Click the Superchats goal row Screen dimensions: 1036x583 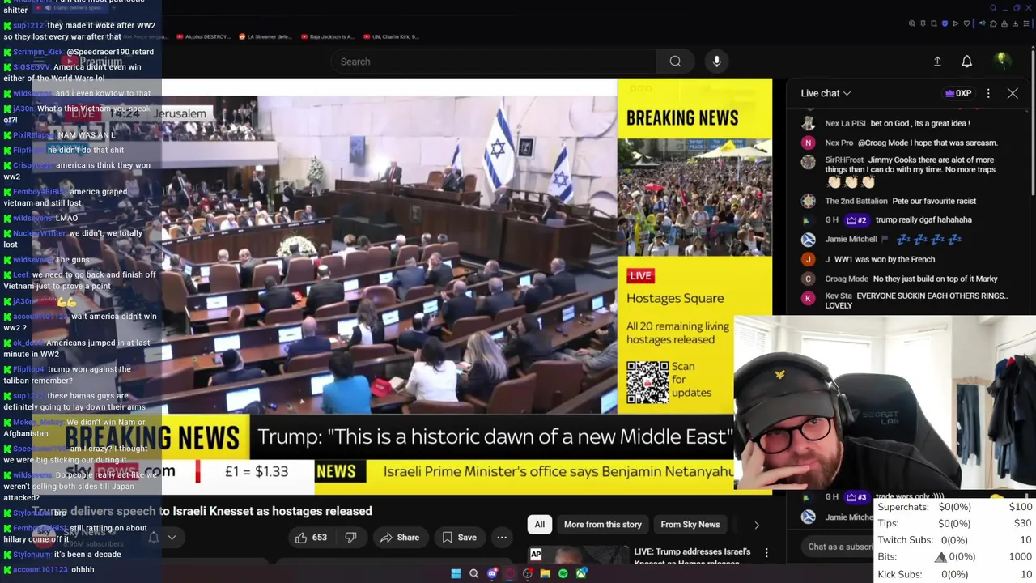click(955, 507)
